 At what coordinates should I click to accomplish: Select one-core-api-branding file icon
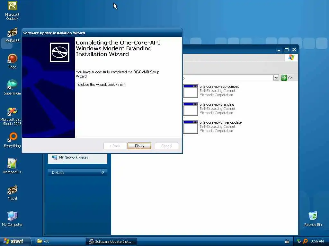191,109
